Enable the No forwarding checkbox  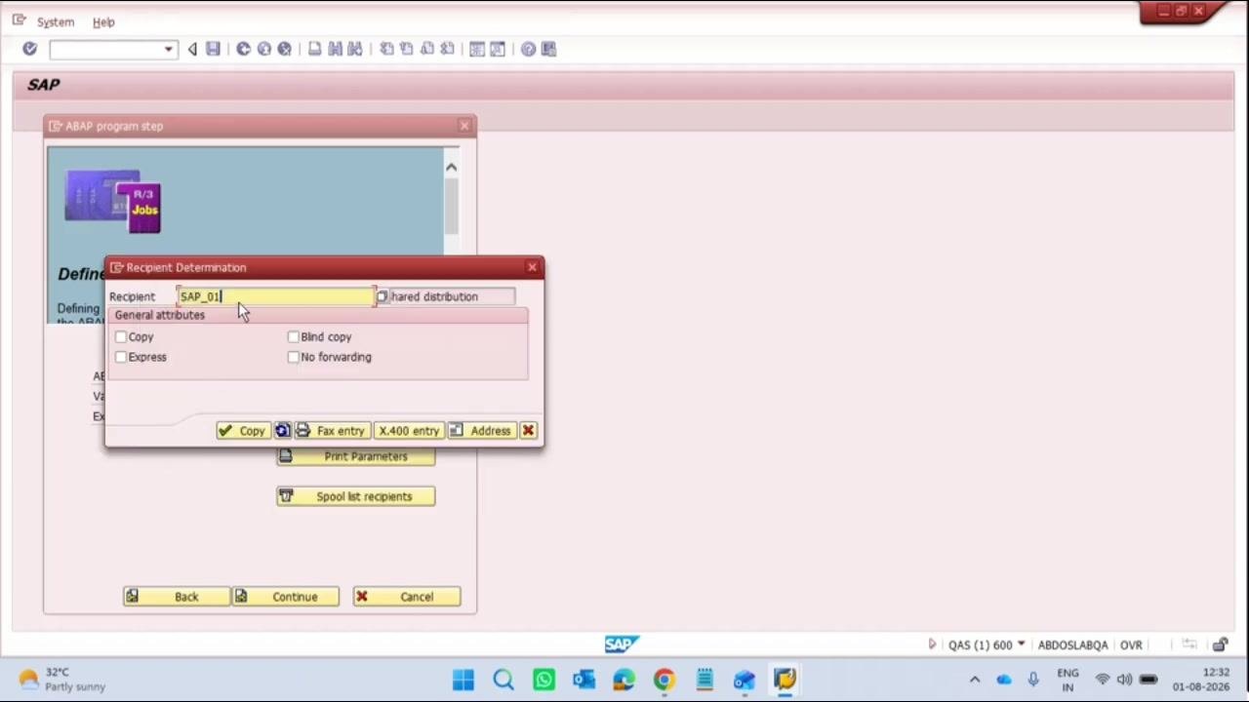click(293, 357)
